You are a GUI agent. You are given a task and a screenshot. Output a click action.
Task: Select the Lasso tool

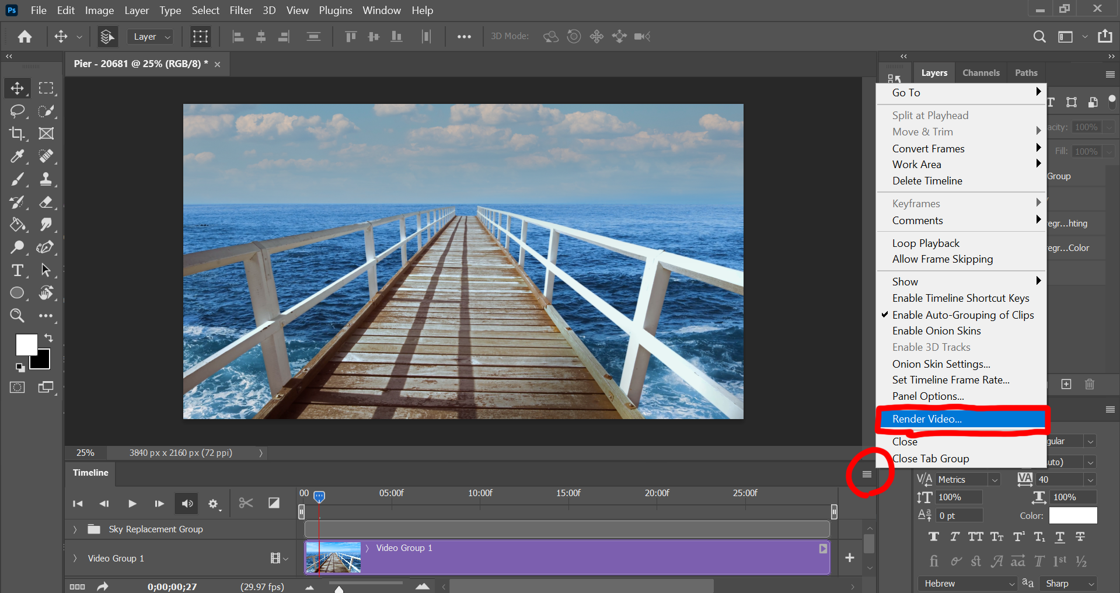pyautogui.click(x=17, y=111)
